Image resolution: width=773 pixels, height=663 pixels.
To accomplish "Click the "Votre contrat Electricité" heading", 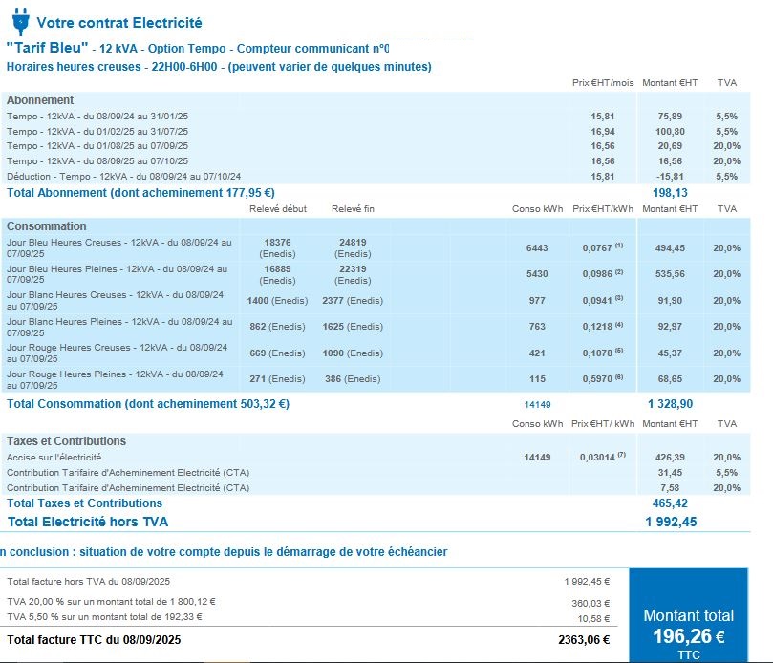I will click(x=119, y=23).
